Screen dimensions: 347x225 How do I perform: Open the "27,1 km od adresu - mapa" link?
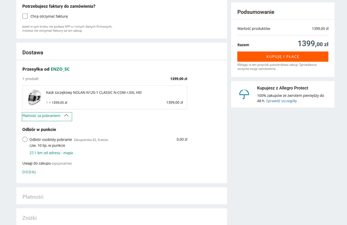tap(51, 153)
